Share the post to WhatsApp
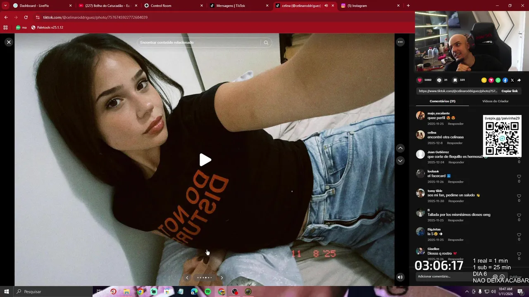 tap(498, 80)
